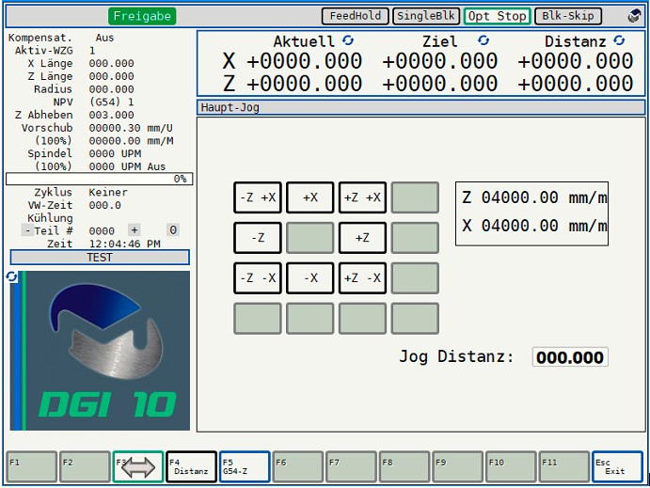Jog diagonally with -Z +X button
The image size is (650, 488).
click(258, 197)
